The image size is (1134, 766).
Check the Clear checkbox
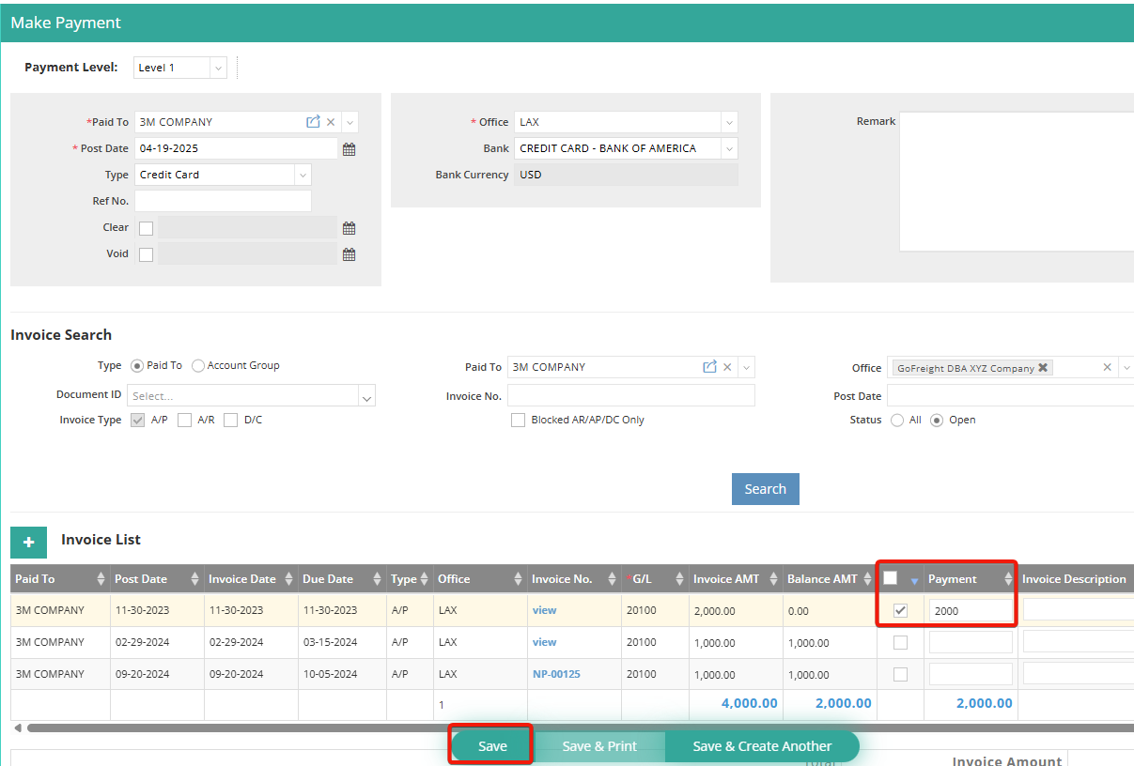146,228
